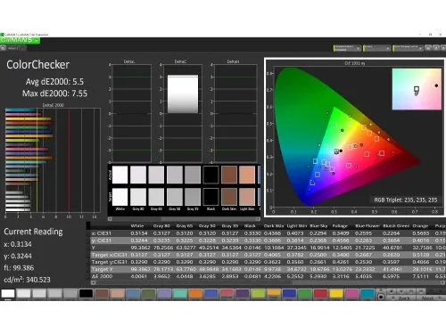Screen dimensions: 446x334
Task: Open the meter settings dropdown at top right
Action: (x=347, y=48)
